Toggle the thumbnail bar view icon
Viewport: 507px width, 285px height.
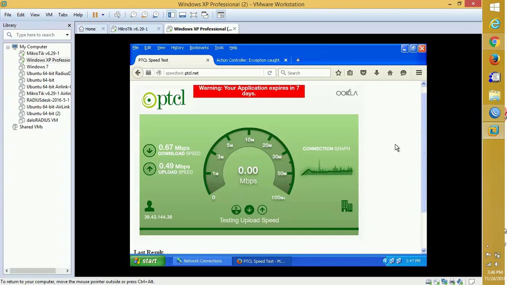183,15
